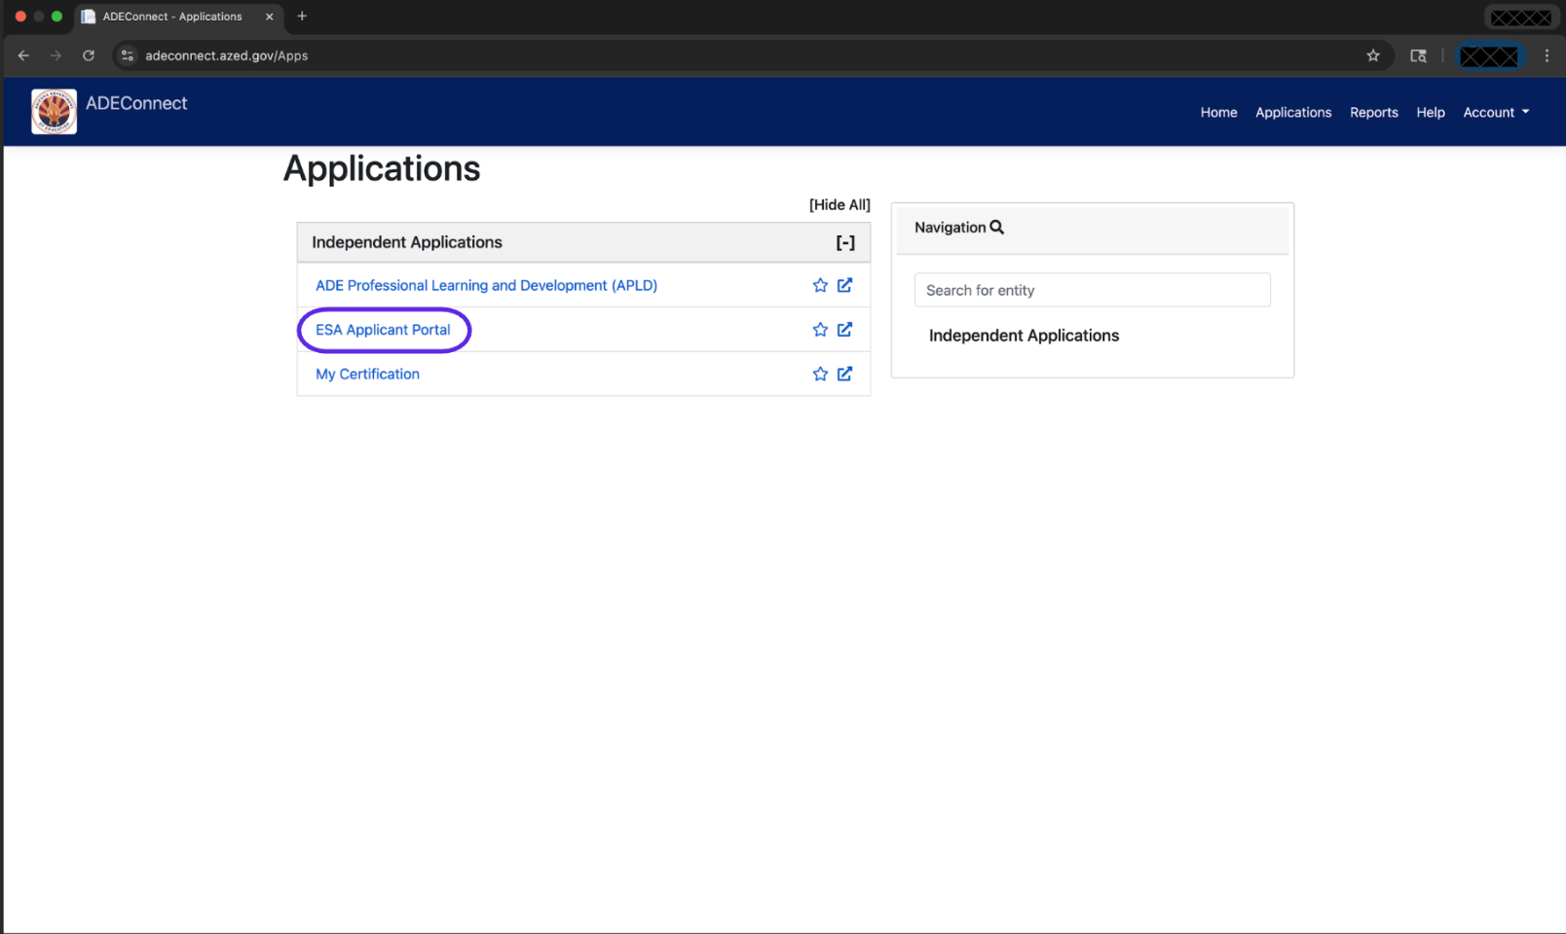Launch ESA Applicant Portal external link icon
The width and height of the screenshot is (1566, 934).
pyautogui.click(x=845, y=330)
